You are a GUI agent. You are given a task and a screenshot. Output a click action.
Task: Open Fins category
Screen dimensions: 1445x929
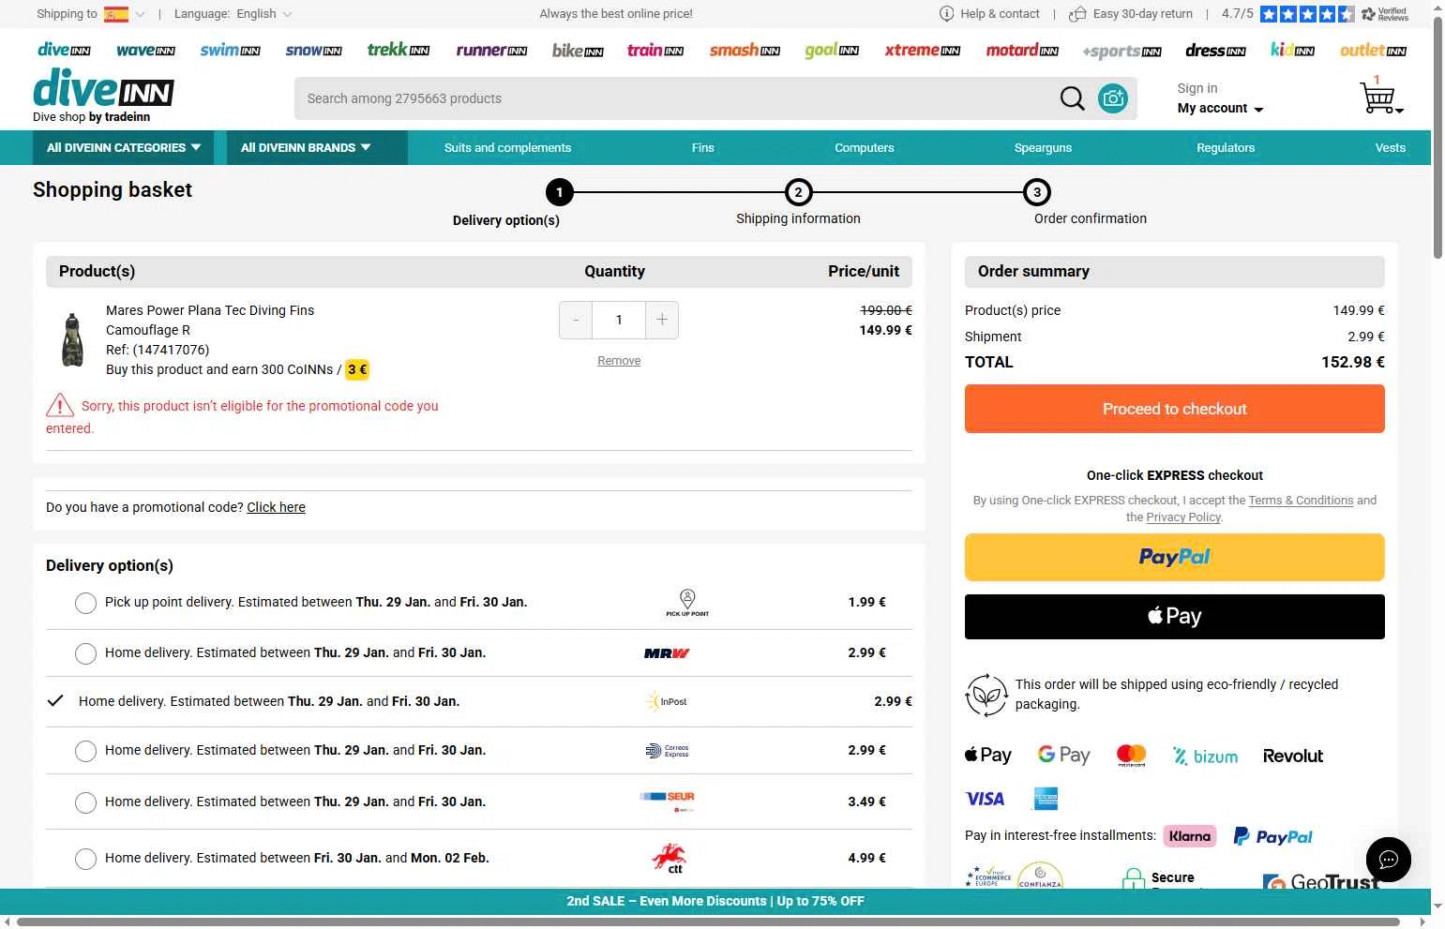click(x=702, y=148)
